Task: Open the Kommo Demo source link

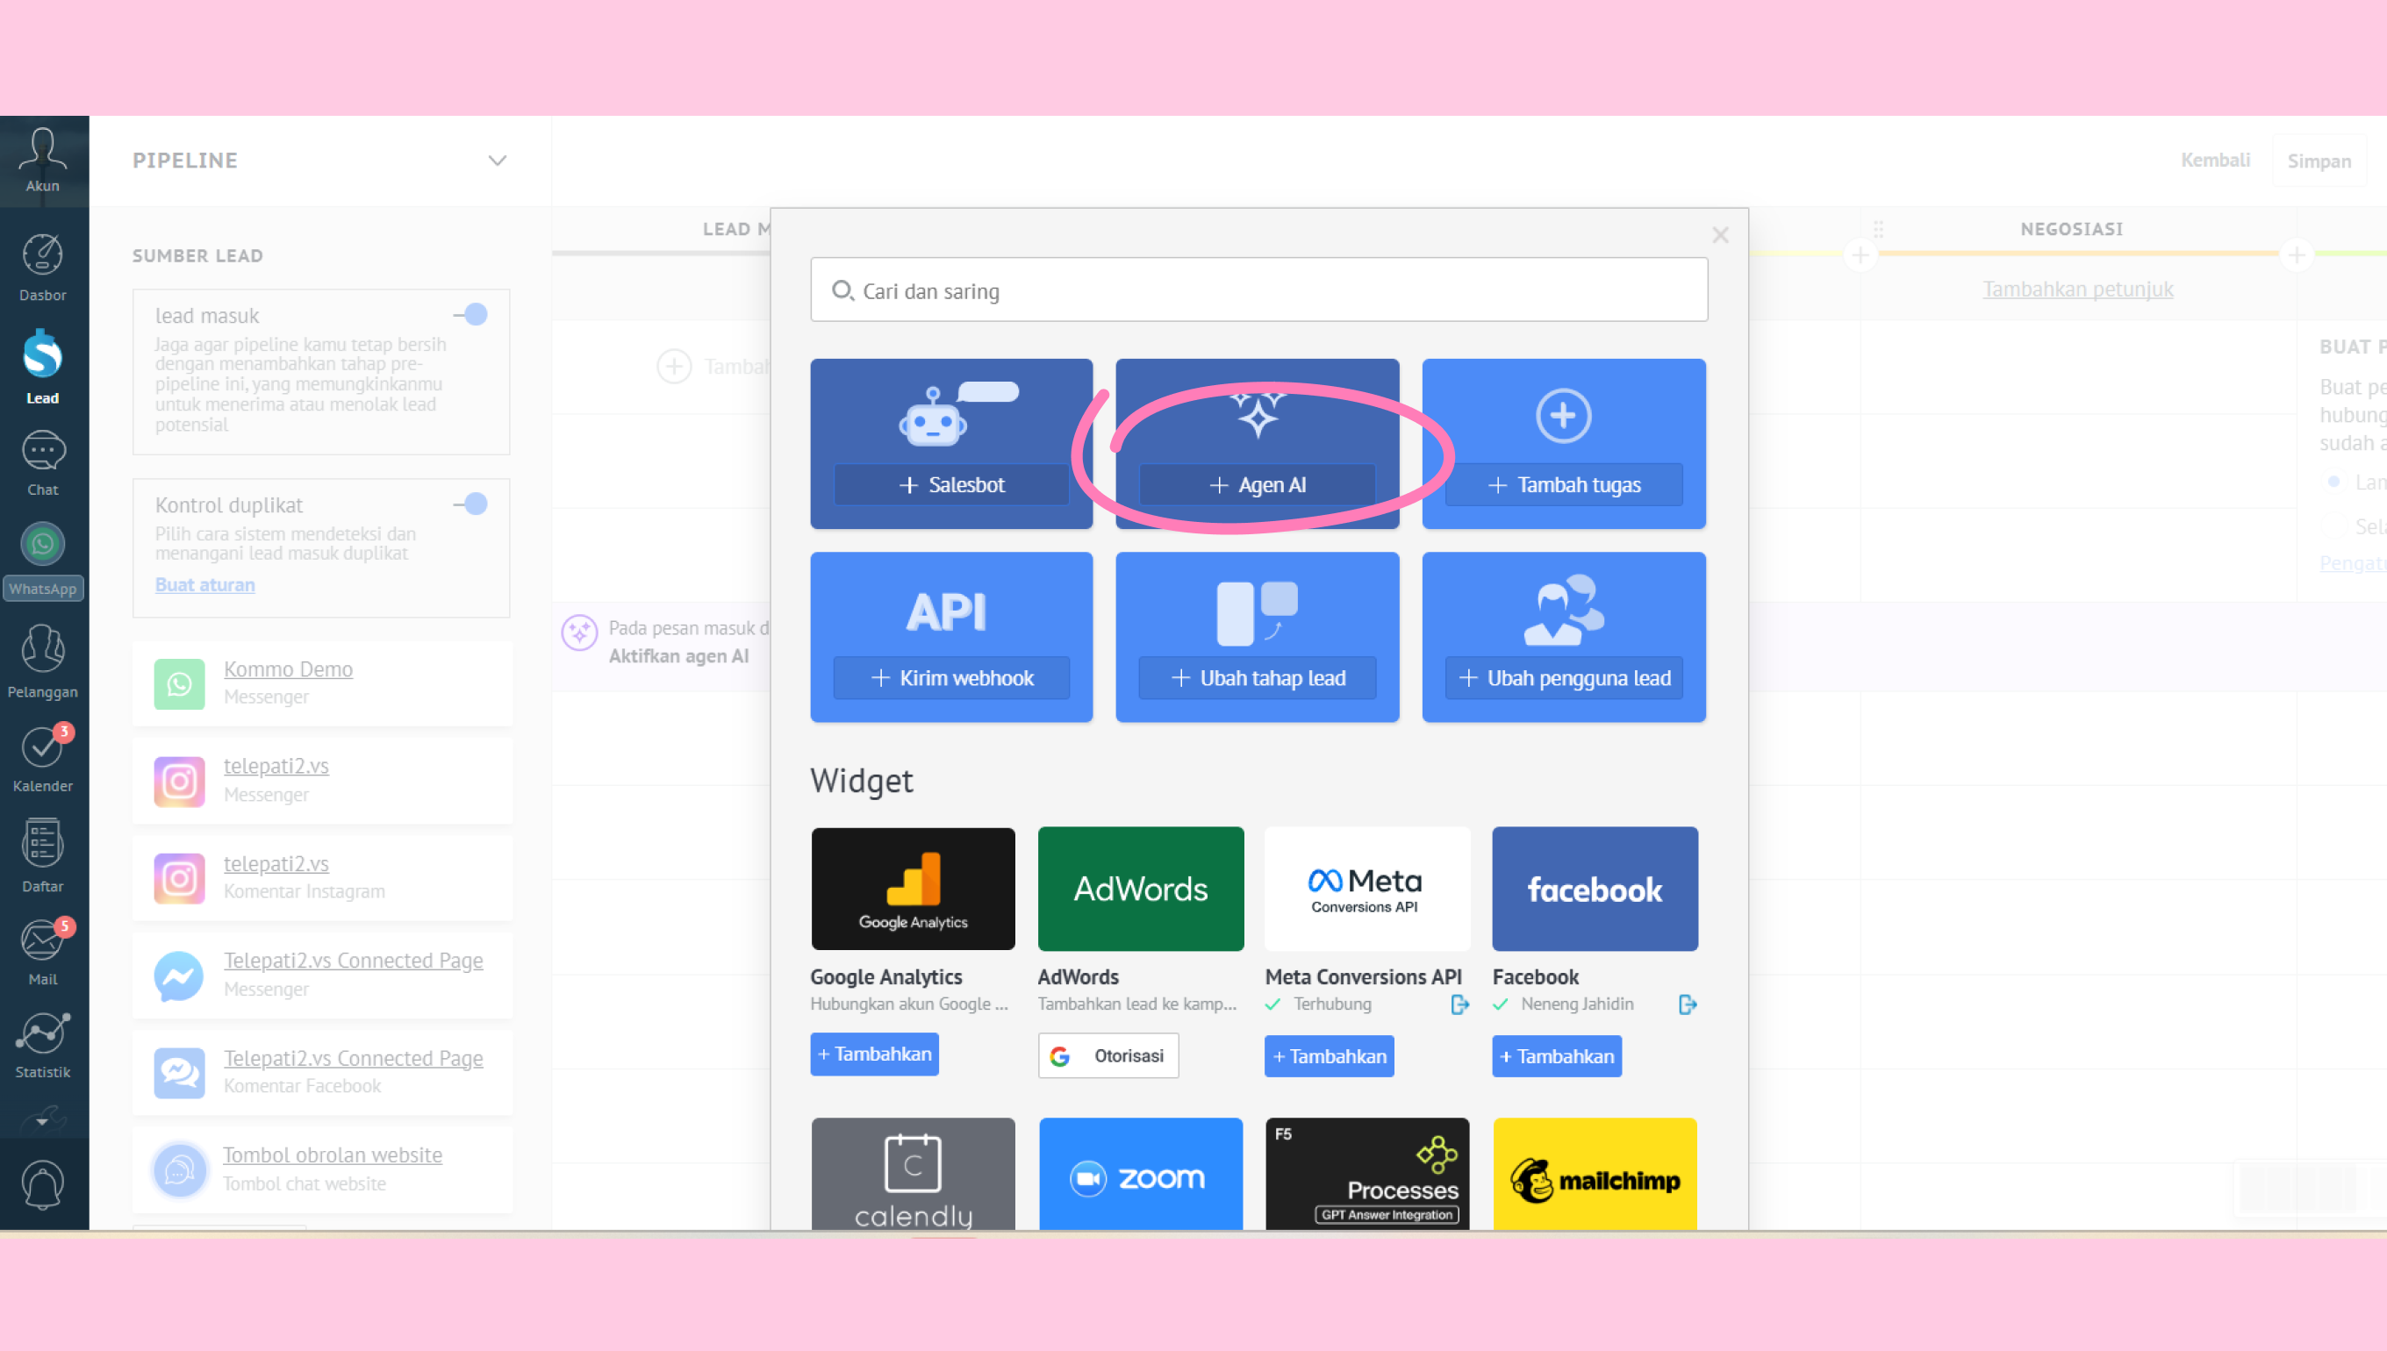Action: tap(288, 669)
